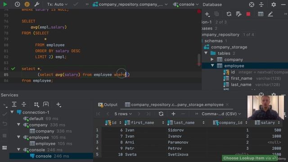
Task: Click the collapse all icon in Database panel
Action: 261,4
